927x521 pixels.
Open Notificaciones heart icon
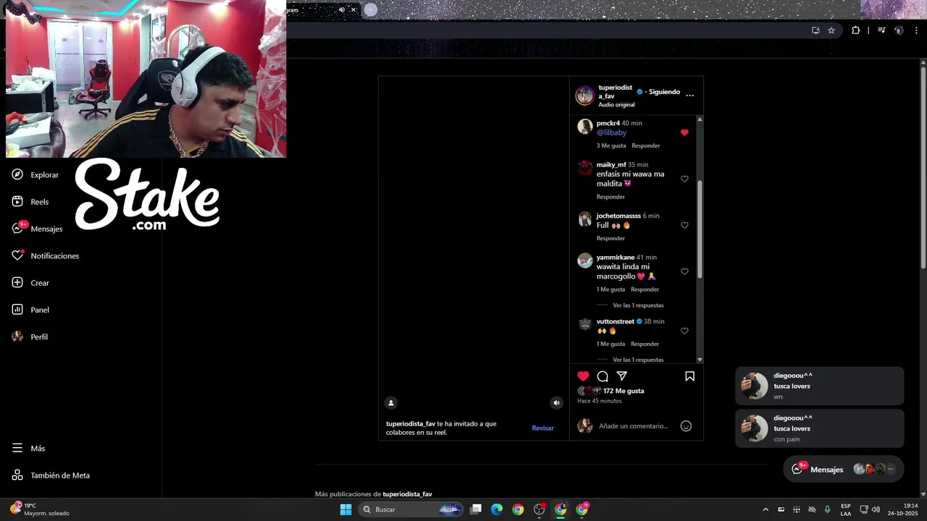(17, 255)
